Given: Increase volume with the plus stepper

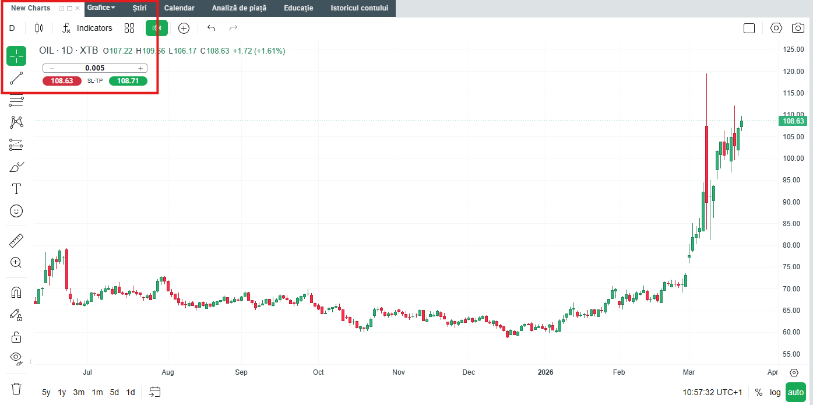Looking at the screenshot, I should [140, 68].
